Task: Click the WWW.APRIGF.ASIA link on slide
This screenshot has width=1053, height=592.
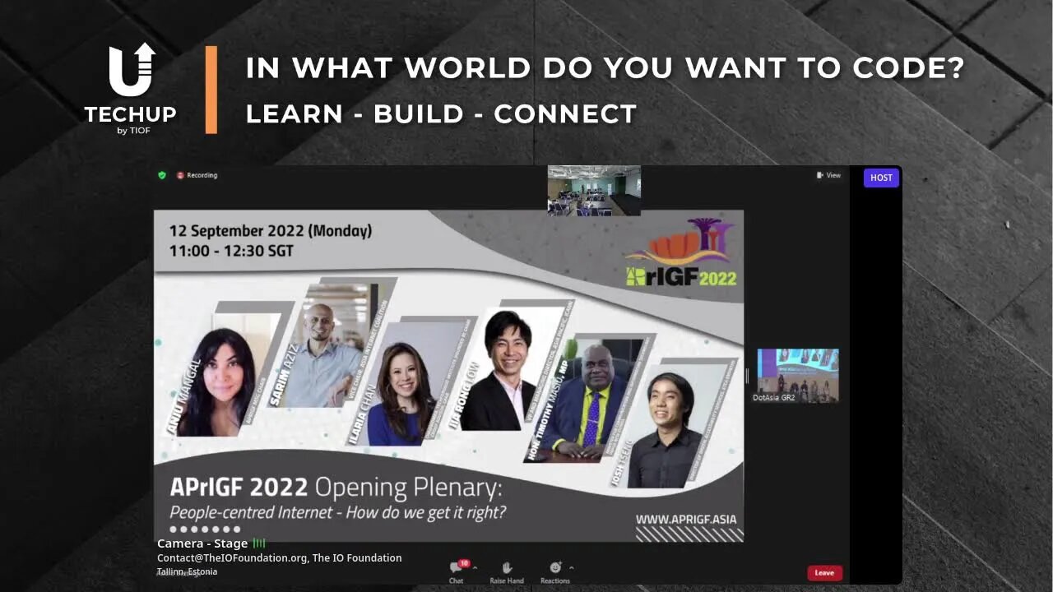Action: (x=686, y=519)
